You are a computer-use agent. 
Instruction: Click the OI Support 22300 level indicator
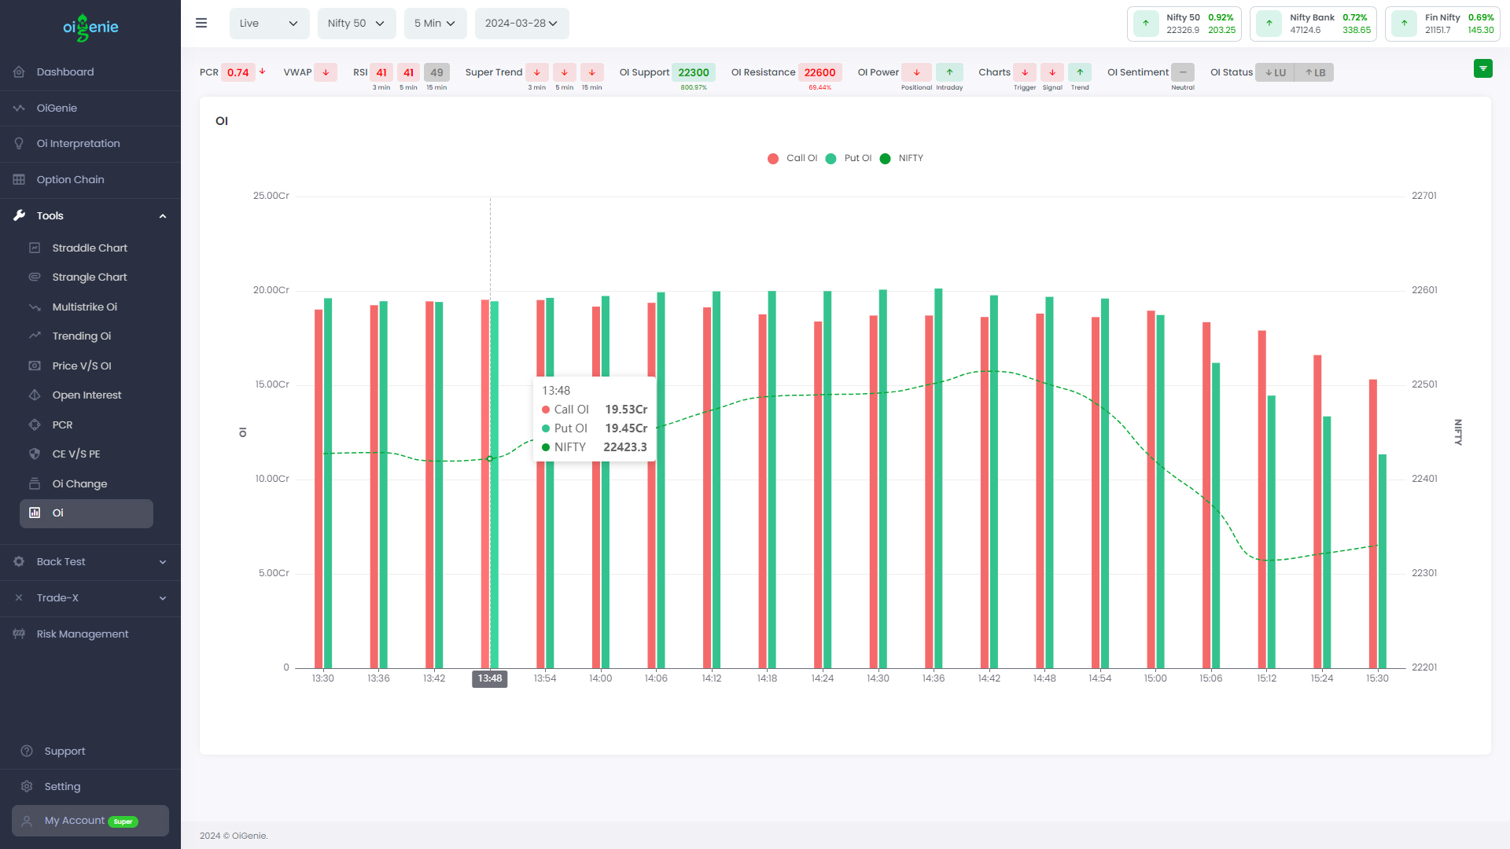[693, 72]
